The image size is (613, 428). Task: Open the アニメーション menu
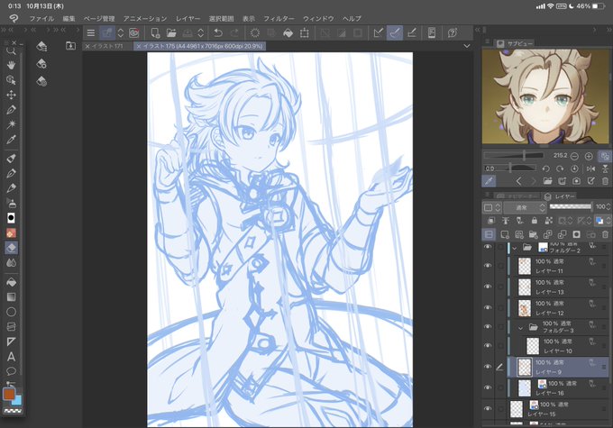[145, 18]
